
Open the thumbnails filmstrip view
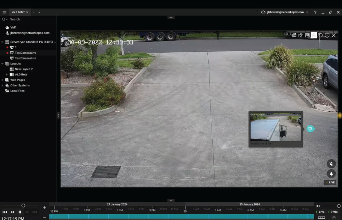[321, 218]
